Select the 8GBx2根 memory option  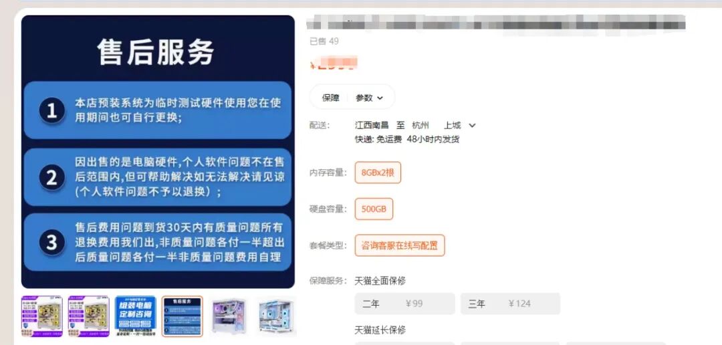coord(378,172)
